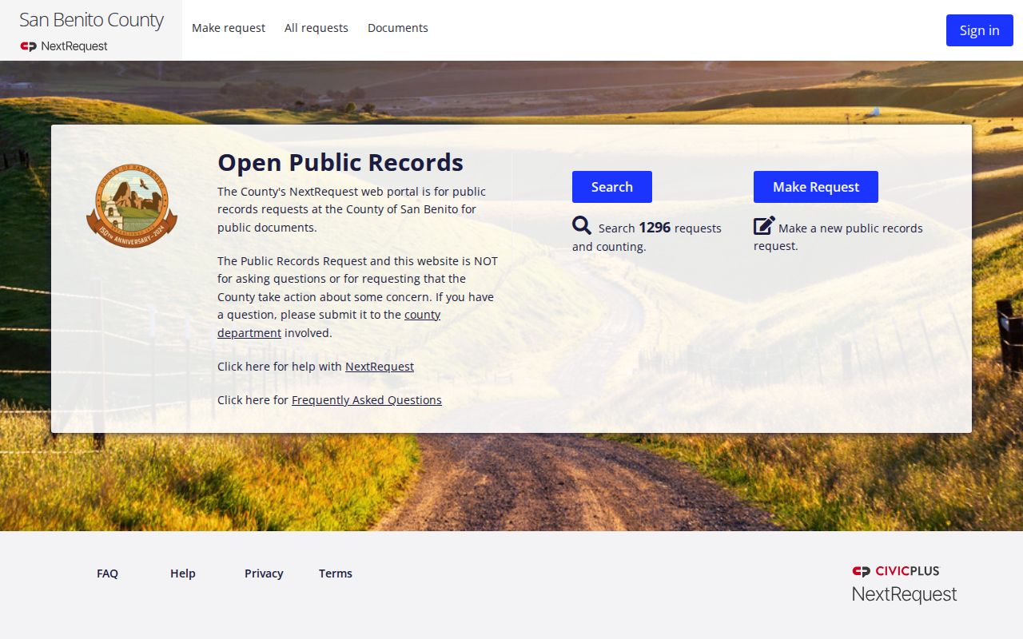This screenshot has width=1023, height=639.
Task: Click the CivicPlus NextRequest footer logo
Action: click(x=904, y=584)
